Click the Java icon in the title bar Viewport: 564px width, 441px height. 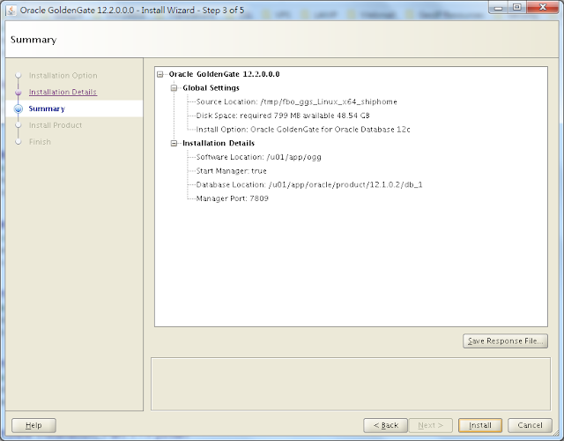click(11, 10)
